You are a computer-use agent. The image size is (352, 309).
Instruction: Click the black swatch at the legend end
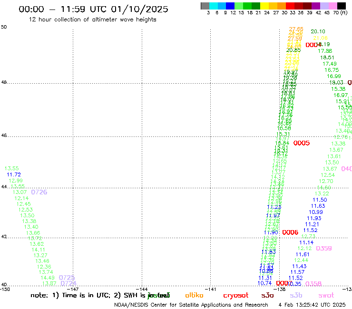click(341, 6)
